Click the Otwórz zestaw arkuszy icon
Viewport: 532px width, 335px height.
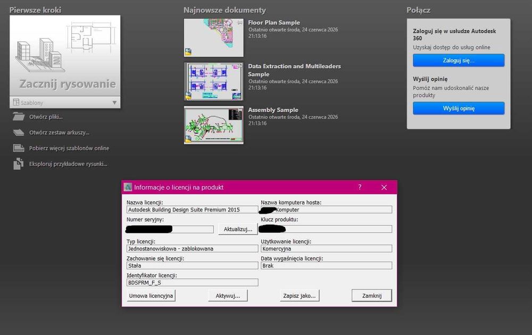tap(19, 132)
